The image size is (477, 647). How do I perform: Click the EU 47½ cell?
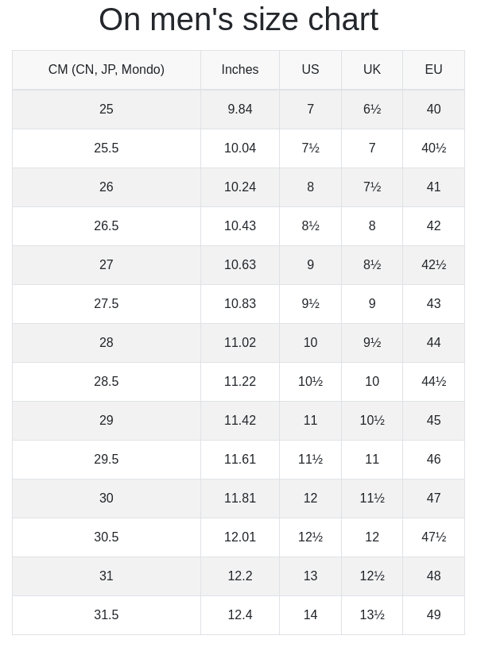pos(433,537)
